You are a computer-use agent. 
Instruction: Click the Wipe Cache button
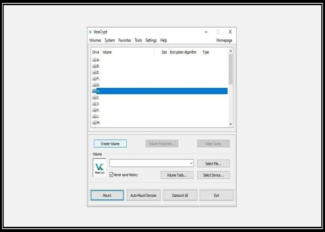[x=214, y=143]
